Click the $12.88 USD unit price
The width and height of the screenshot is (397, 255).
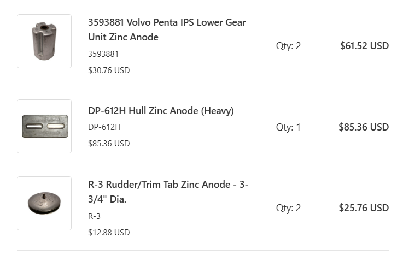click(109, 232)
